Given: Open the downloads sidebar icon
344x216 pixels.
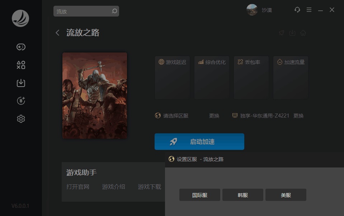Looking at the screenshot, I should click(x=21, y=83).
